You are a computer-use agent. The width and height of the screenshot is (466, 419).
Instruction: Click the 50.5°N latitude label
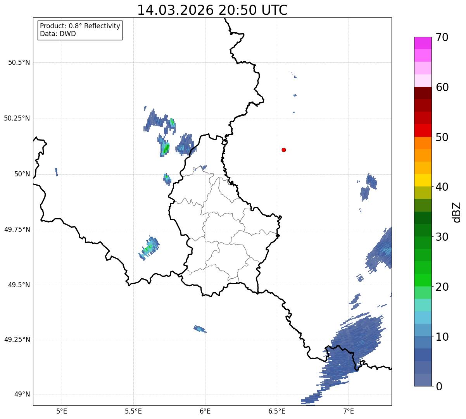(19, 62)
